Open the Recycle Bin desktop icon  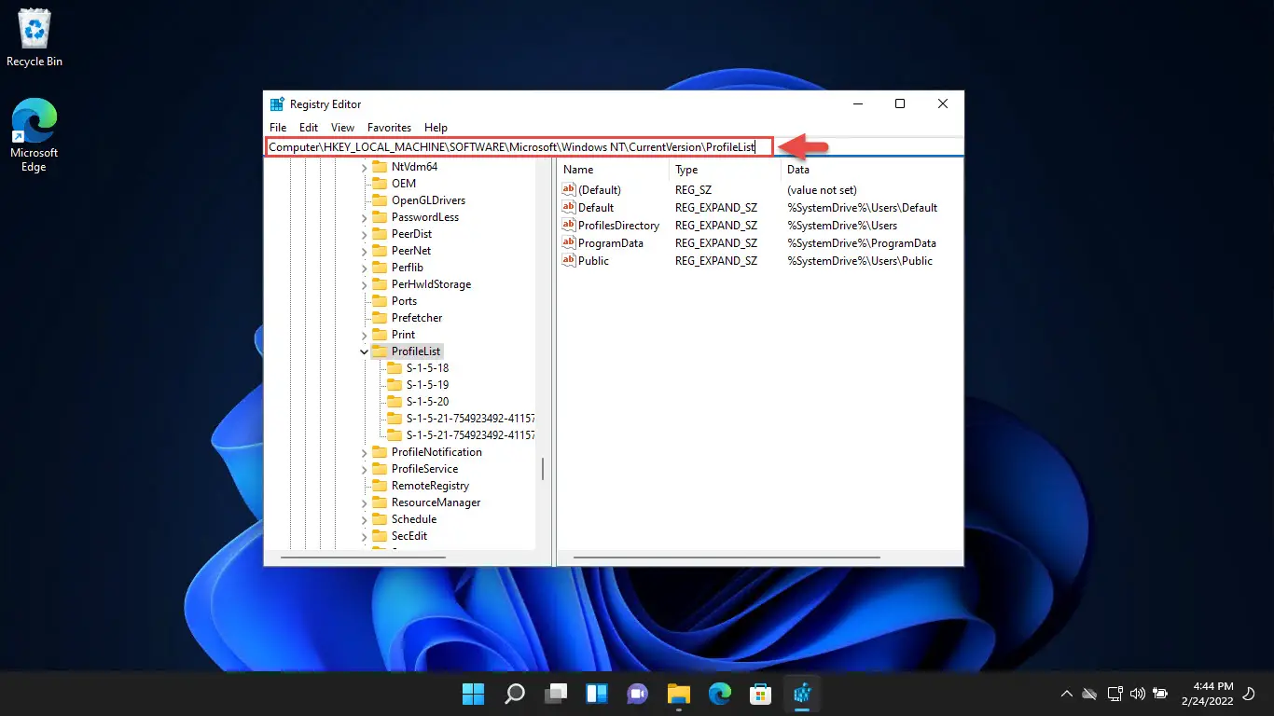click(x=35, y=39)
